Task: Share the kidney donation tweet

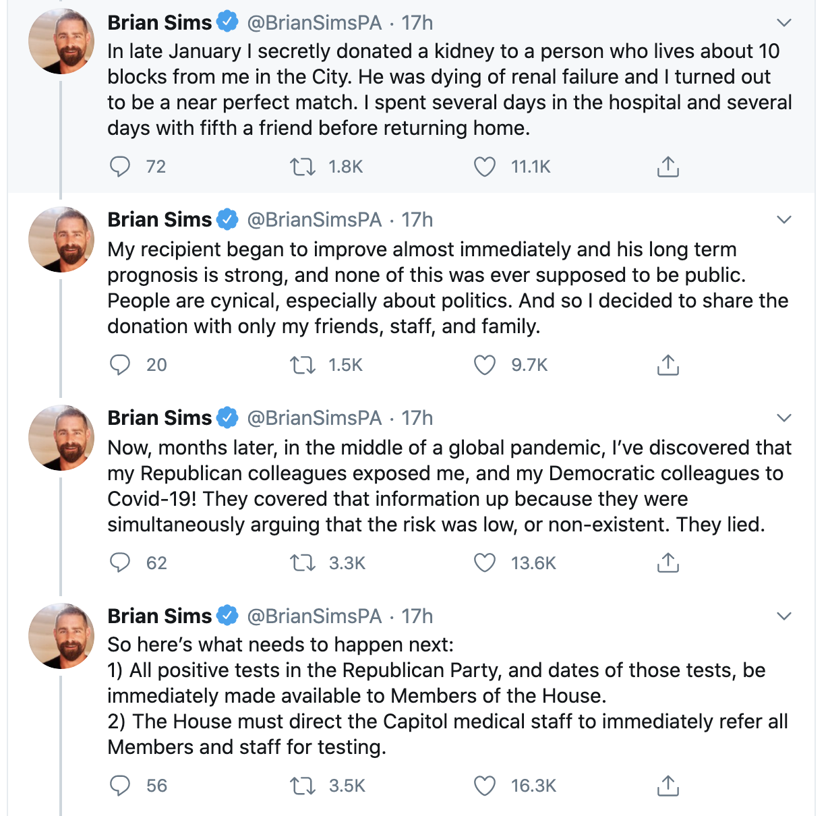Action: coord(668,167)
